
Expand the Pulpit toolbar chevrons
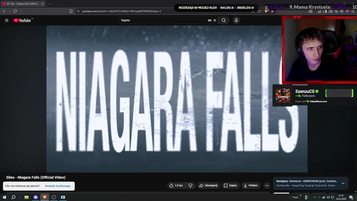point(300,196)
